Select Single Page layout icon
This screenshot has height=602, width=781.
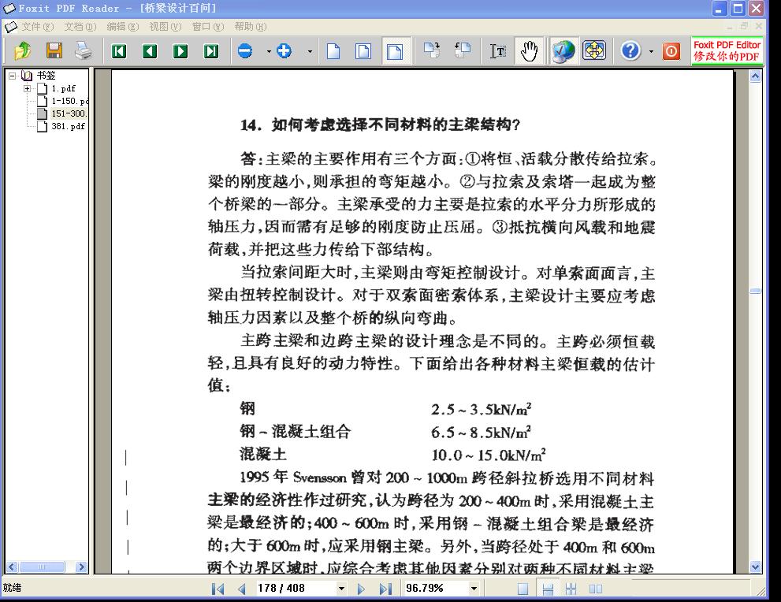[x=523, y=589]
